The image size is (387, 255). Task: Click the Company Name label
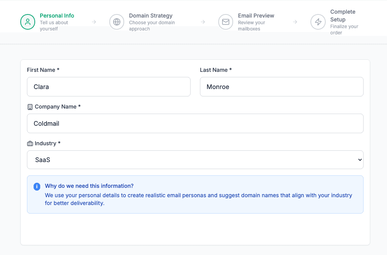pos(57,107)
